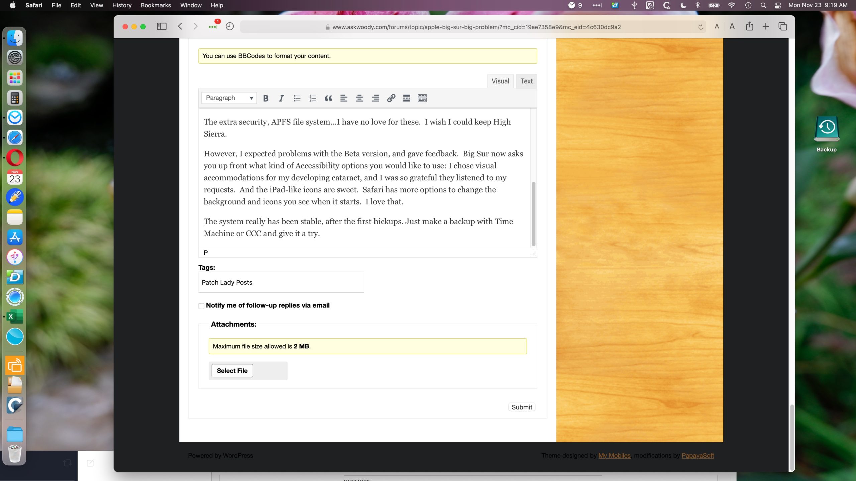The height and width of the screenshot is (481, 856).
Task: Open Help menu
Action: [x=217, y=5]
